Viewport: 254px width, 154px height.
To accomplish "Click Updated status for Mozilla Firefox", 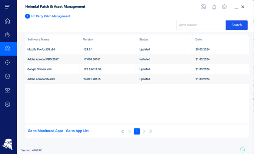I will [145, 49].
